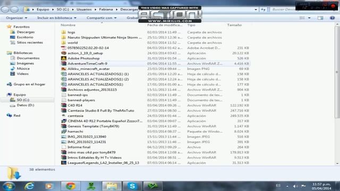Open the Organizar menu
This screenshot has height=191, width=340.
point(16,18)
